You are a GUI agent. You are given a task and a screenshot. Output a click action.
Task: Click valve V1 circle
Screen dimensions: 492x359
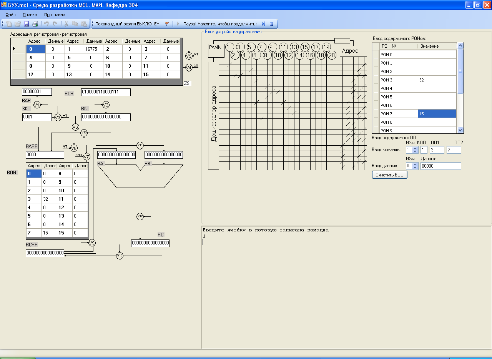point(37,105)
